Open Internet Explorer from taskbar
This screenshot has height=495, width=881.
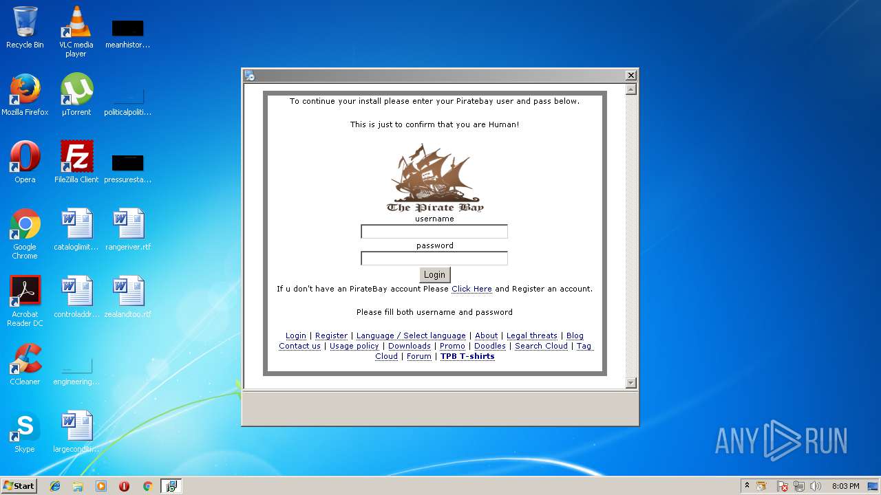click(x=55, y=486)
